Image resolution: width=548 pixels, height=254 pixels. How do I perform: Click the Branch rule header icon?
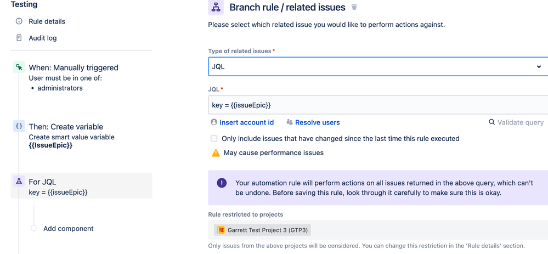(x=216, y=7)
